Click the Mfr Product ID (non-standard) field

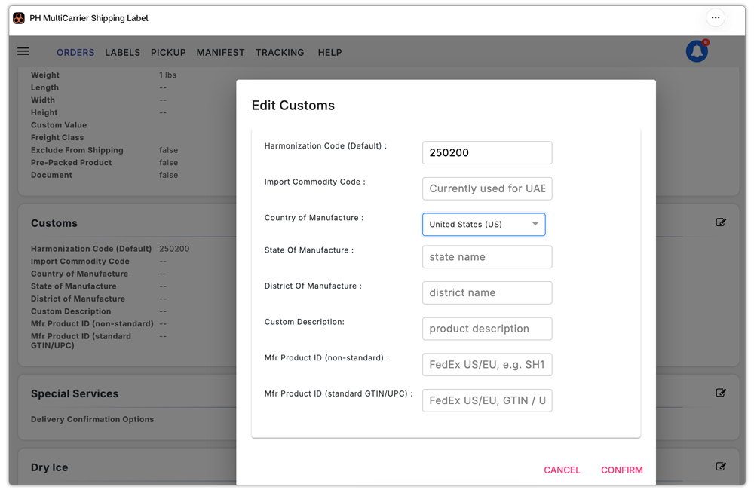coord(487,365)
